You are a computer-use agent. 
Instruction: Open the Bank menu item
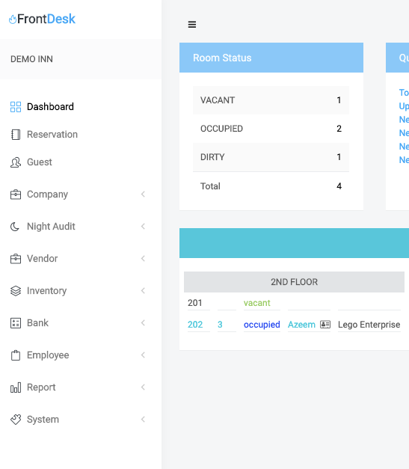click(x=37, y=322)
